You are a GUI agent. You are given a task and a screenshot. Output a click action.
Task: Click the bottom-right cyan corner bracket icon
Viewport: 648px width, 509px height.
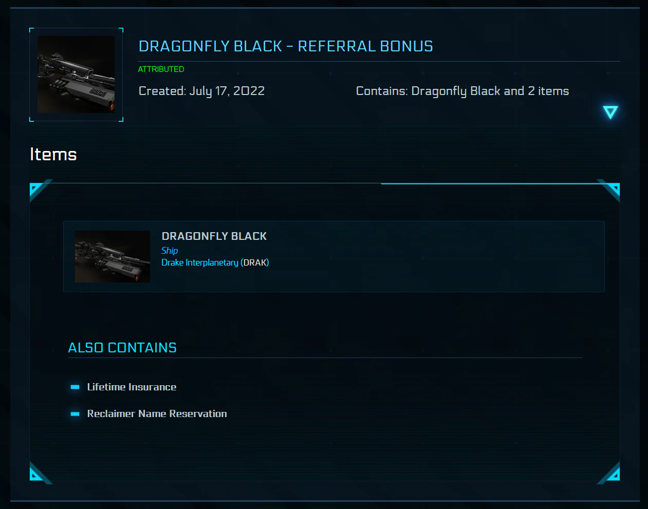610,474
